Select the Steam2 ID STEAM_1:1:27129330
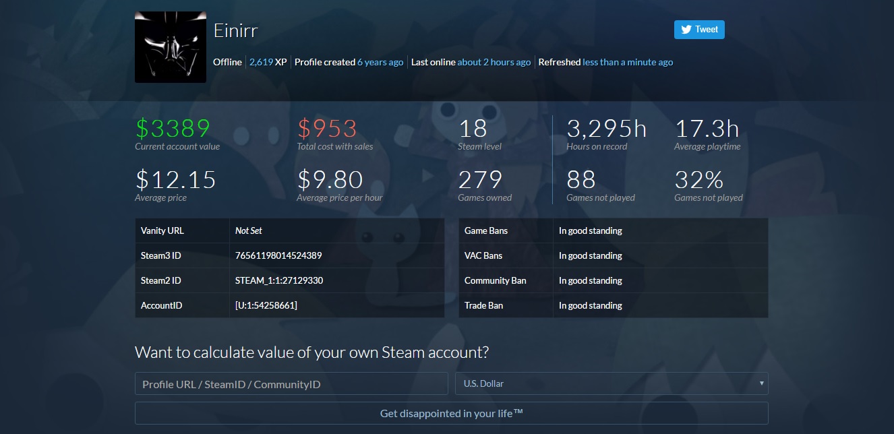The height and width of the screenshot is (434, 894). pyautogui.click(x=279, y=280)
